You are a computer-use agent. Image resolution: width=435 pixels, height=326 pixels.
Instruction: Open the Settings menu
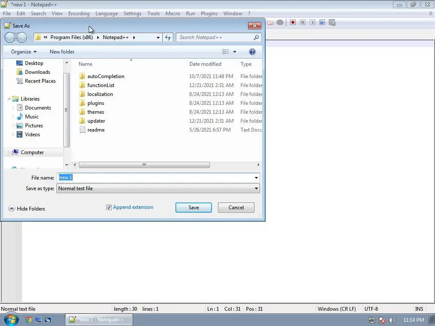tap(133, 13)
